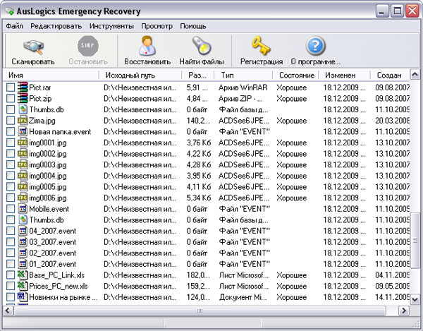The image size is (423, 331).
Task: Click the icon of 01_2007.event
Action: (x=23, y=264)
